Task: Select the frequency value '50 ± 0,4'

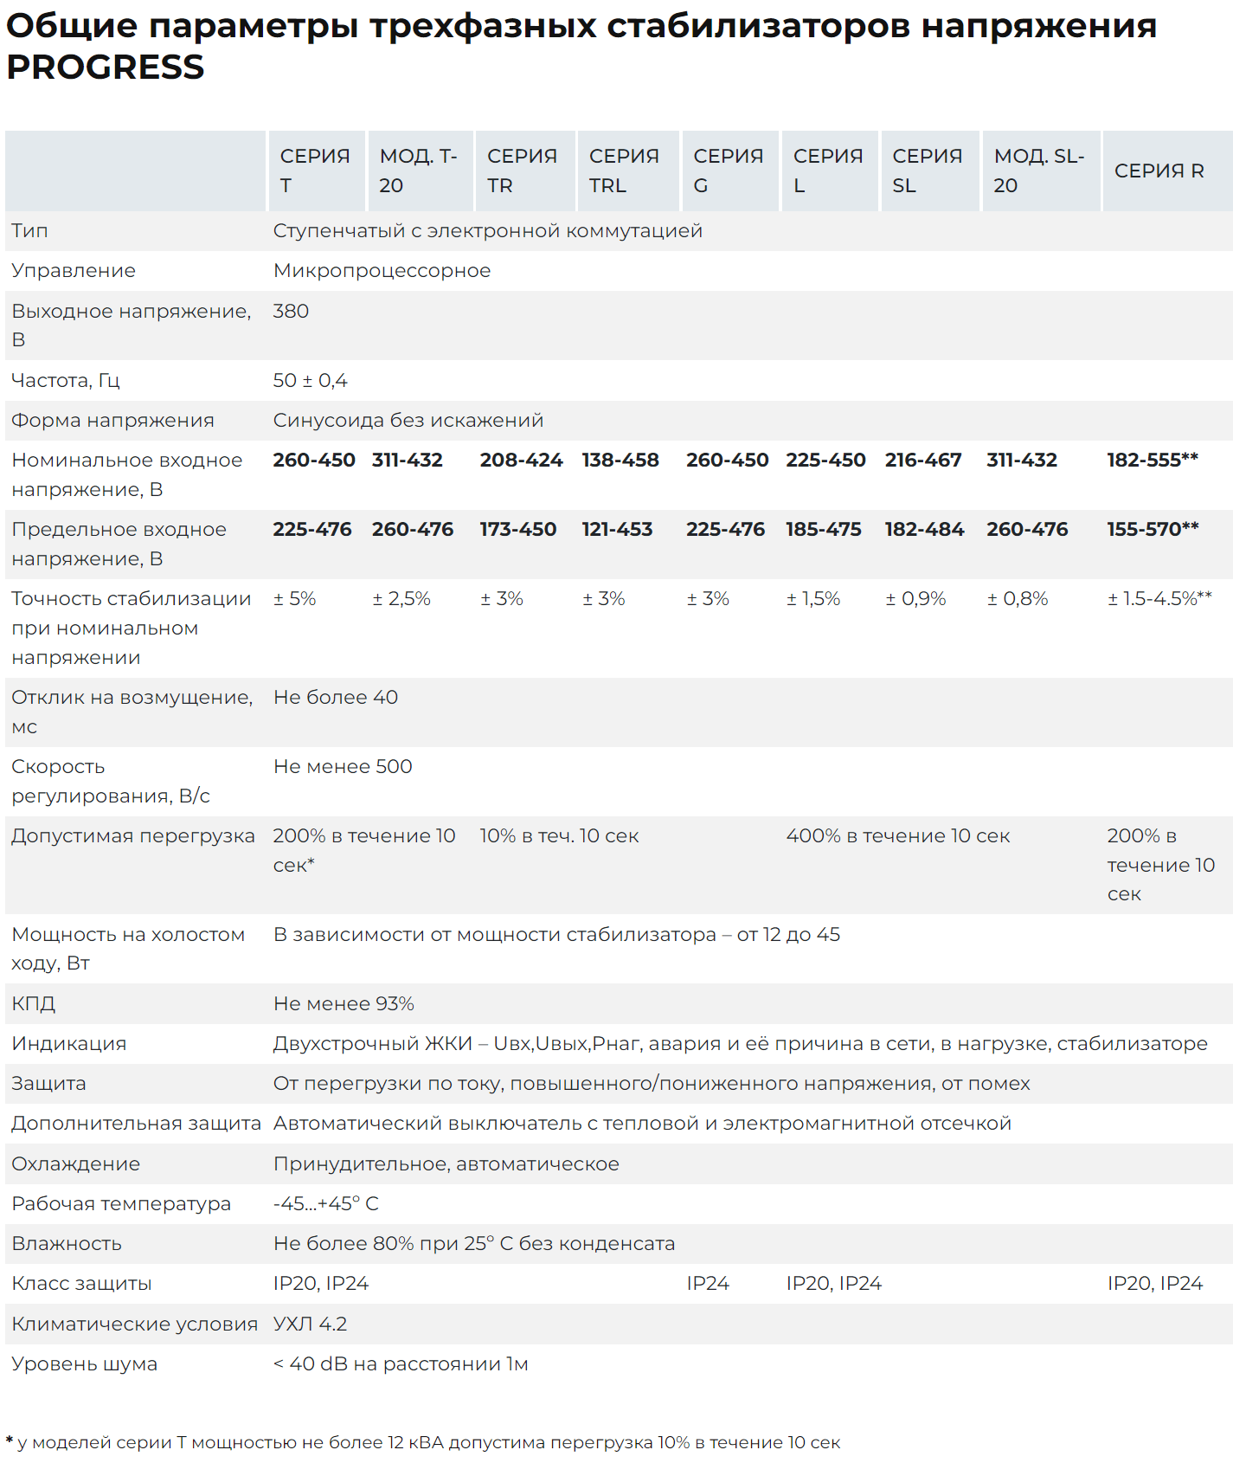Action: pos(311,381)
